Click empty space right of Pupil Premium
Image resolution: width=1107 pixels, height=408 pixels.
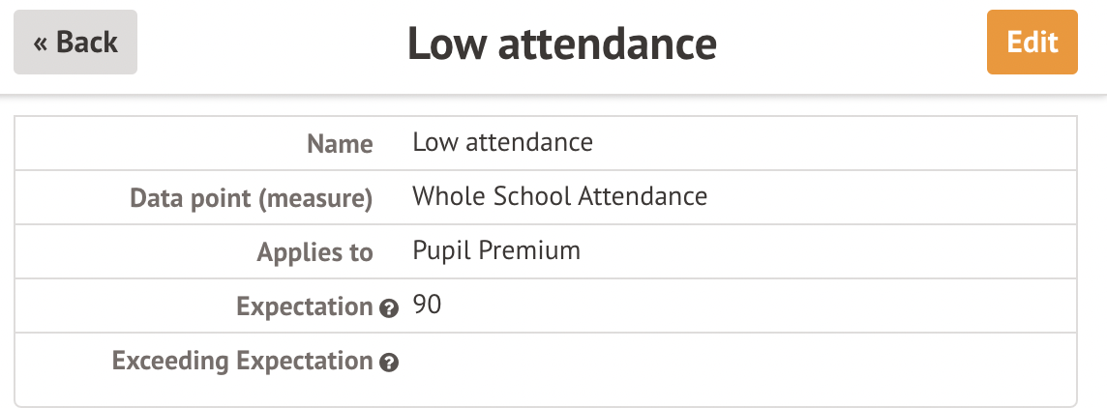(826, 251)
